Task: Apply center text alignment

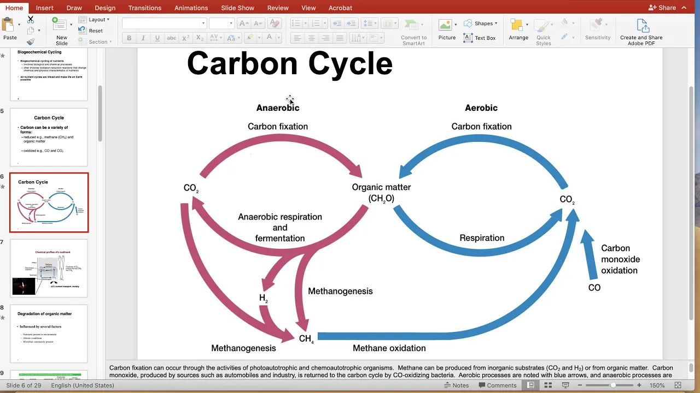Action: pyautogui.click(x=311, y=38)
